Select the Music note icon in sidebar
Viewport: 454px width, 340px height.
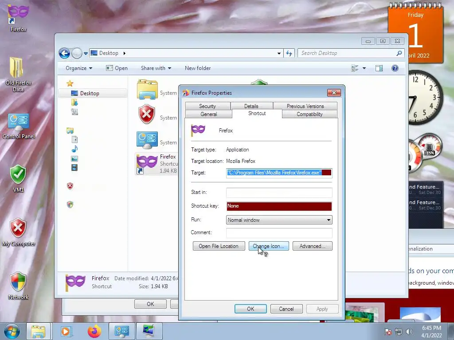[74, 149]
